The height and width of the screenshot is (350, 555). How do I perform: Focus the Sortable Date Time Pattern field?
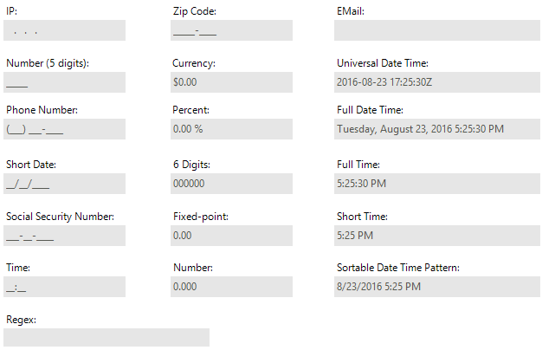437,287
